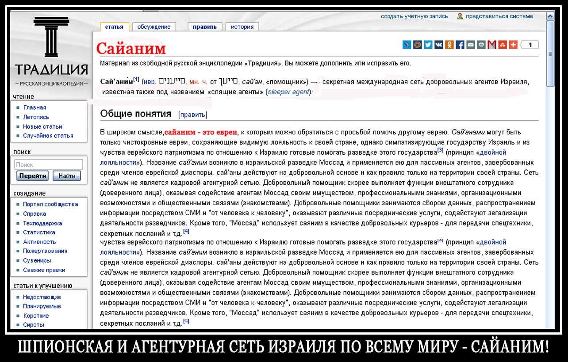This screenshot has height=362, width=568.
Task: Open the Справка help link
Action: pyautogui.click(x=35, y=214)
